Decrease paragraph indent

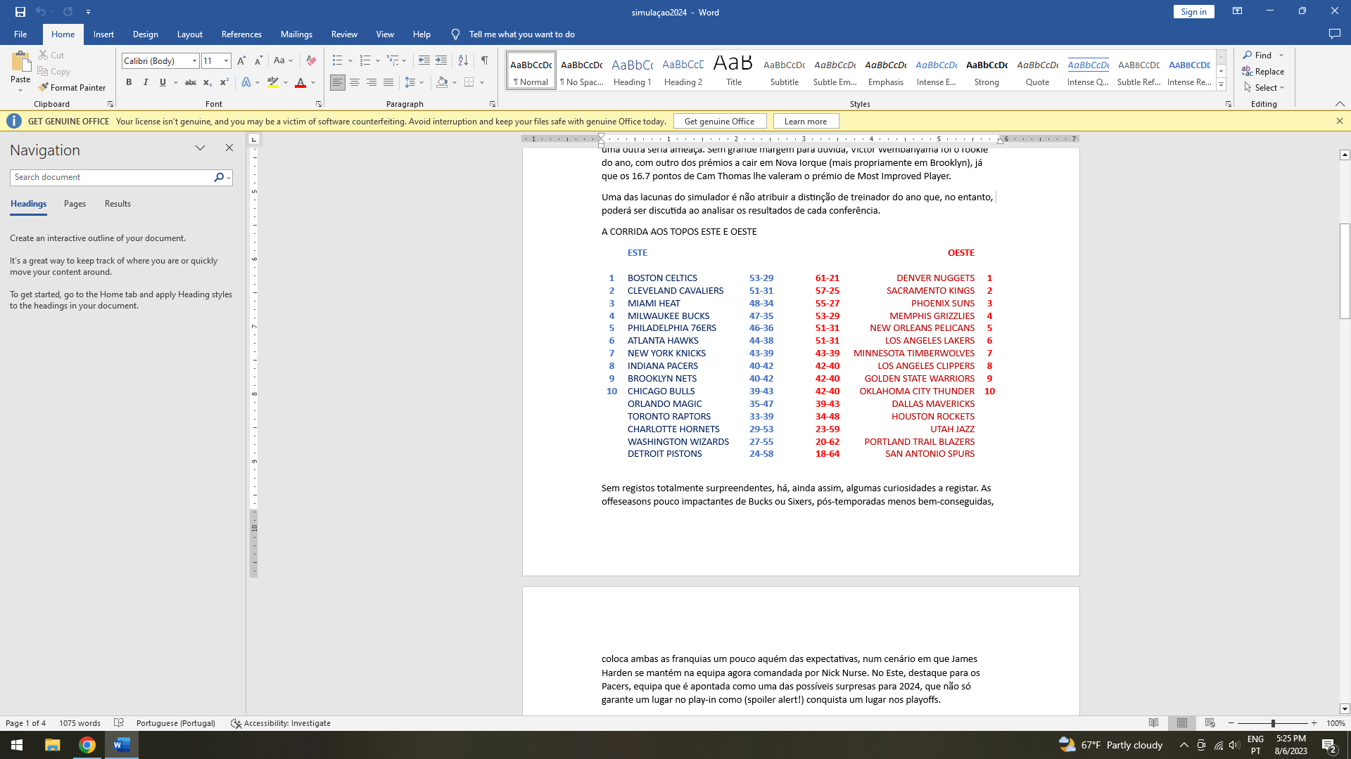click(x=424, y=61)
